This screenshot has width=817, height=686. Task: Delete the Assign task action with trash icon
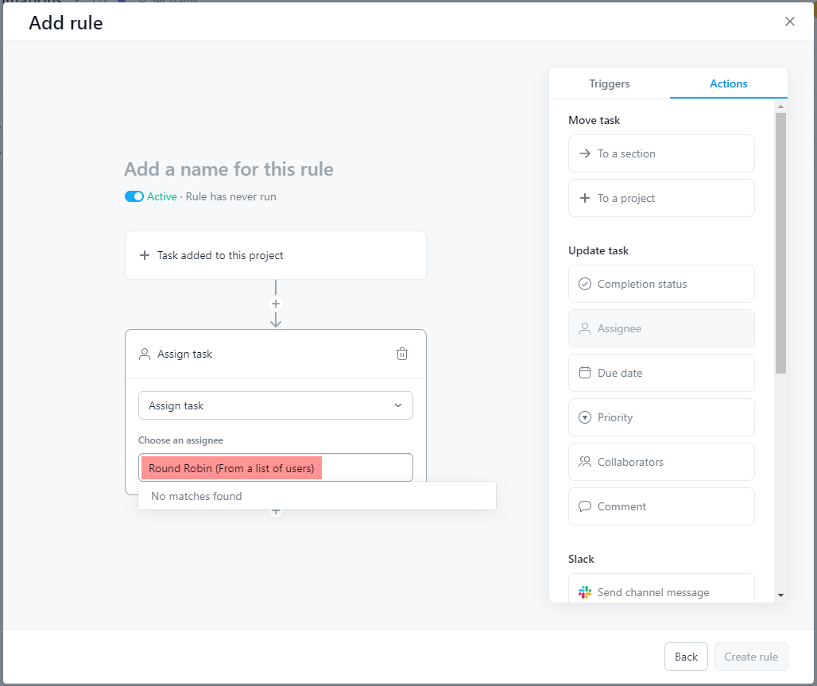click(x=402, y=354)
